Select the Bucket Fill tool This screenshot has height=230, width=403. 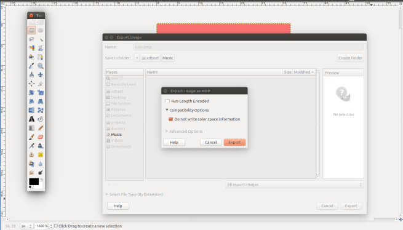tap(41, 119)
